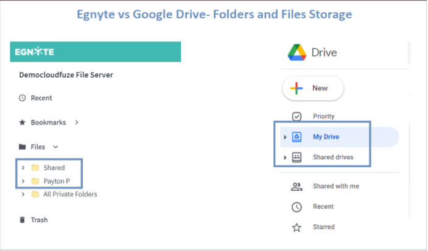Click the Starred star outline icon
Viewport: 428px width, 251px height.
point(296,227)
